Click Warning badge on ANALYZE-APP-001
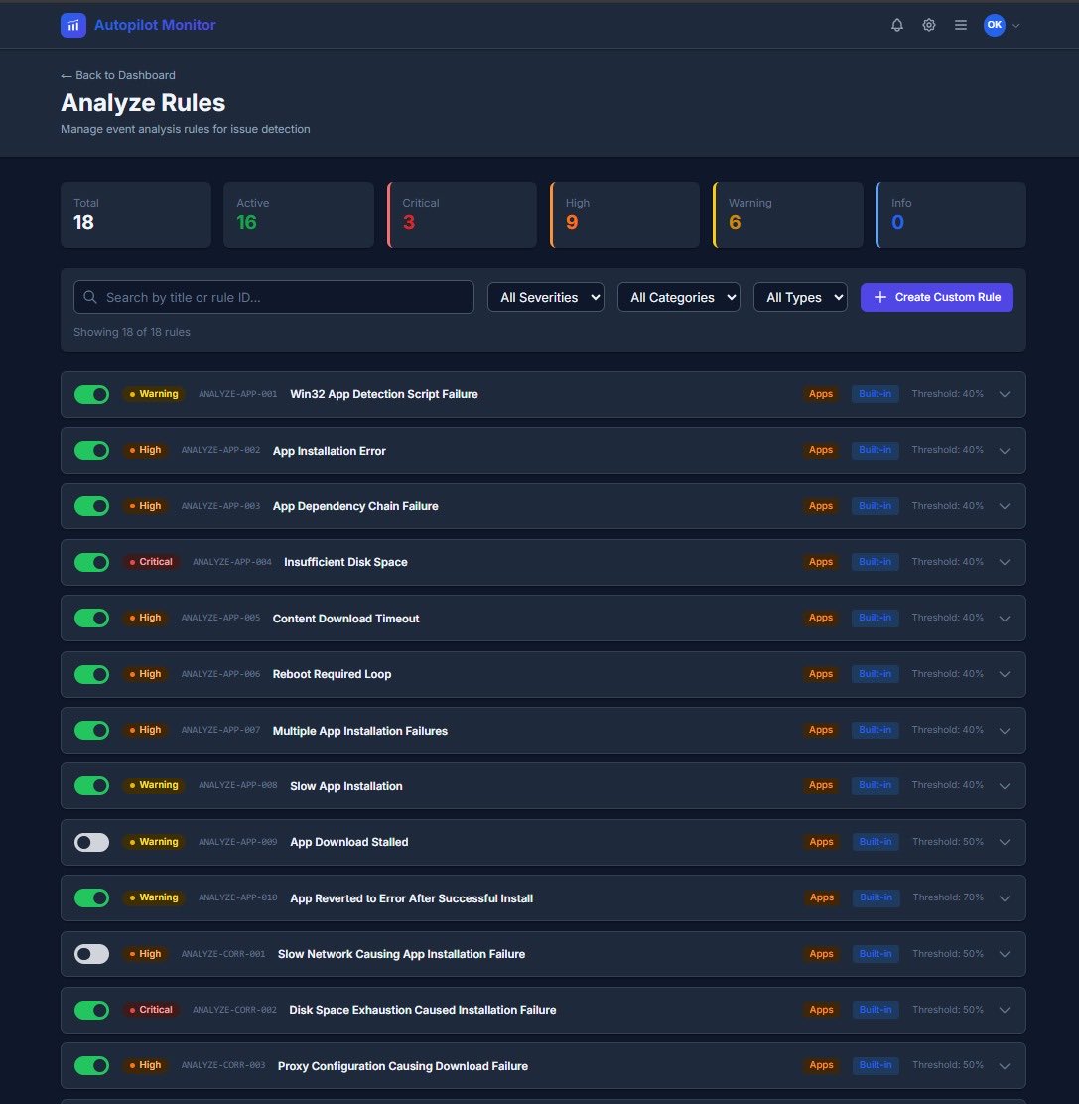This screenshot has width=1079, height=1104. point(154,393)
